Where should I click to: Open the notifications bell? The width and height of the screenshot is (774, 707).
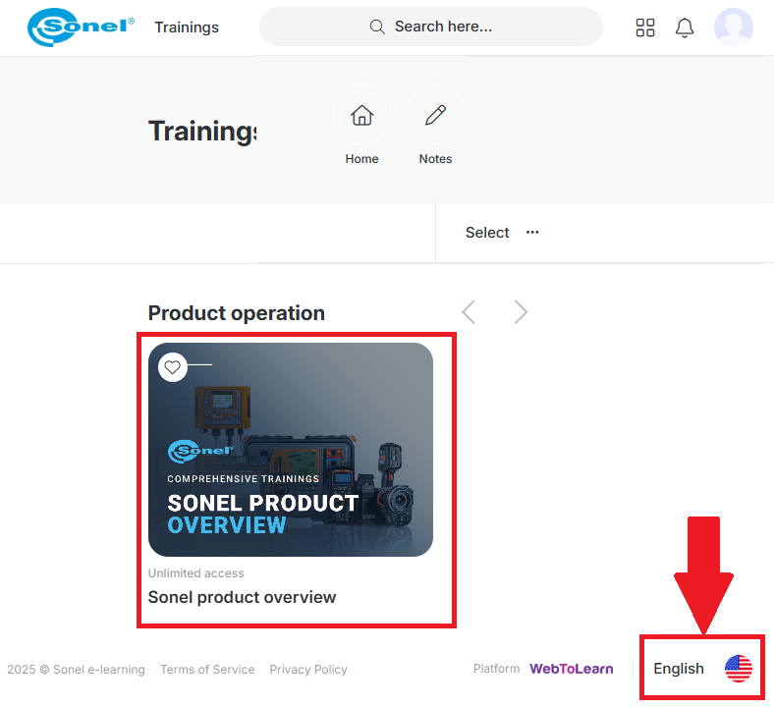(685, 27)
